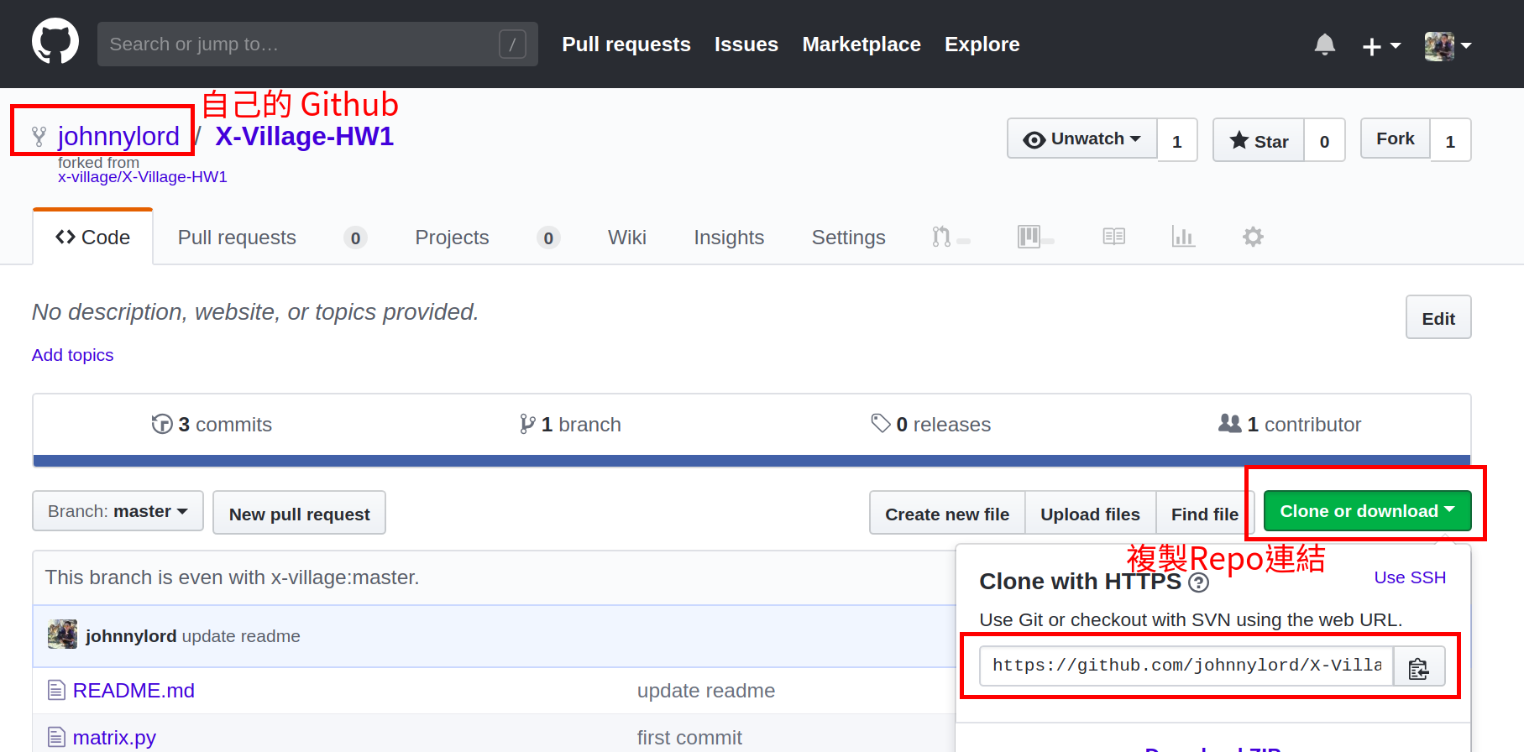
Task: Click the GitHub Octocat logo
Action: click(55, 42)
